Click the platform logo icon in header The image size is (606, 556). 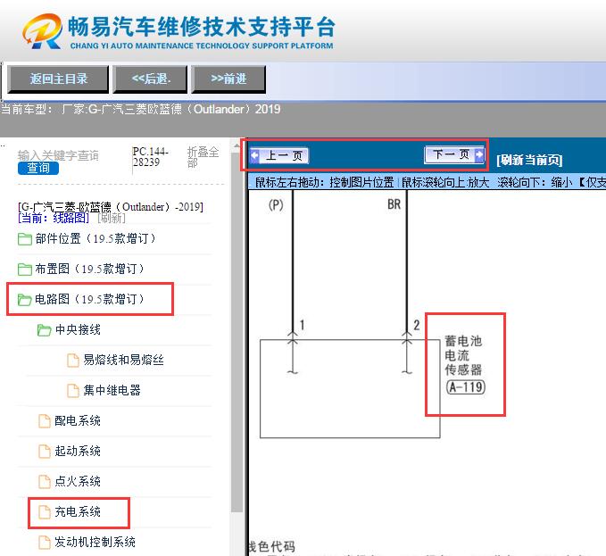[43, 31]
